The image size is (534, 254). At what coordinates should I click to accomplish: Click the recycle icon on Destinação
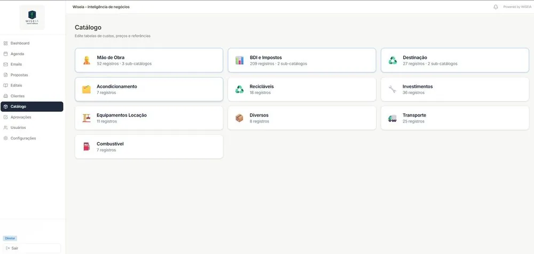click(392, 60)
